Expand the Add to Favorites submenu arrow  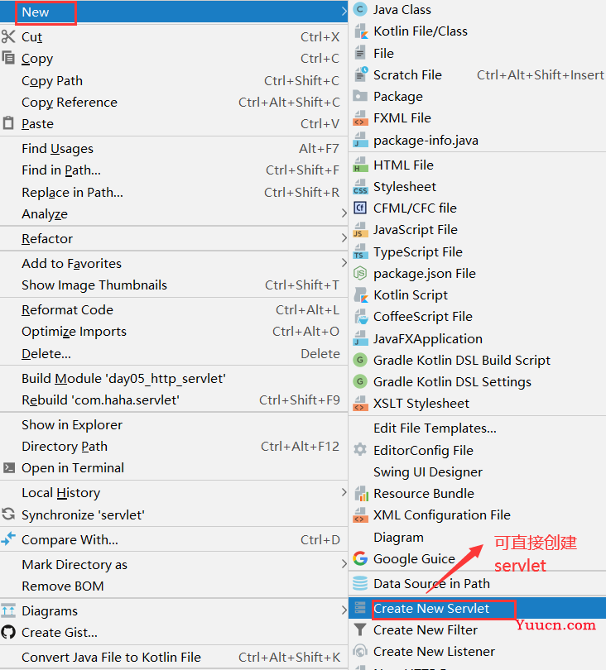coord(344,263)
